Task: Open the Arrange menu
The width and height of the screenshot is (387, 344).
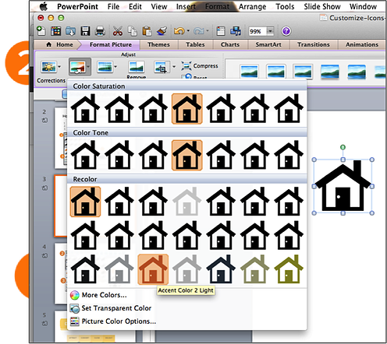Action: pos(252,6)
